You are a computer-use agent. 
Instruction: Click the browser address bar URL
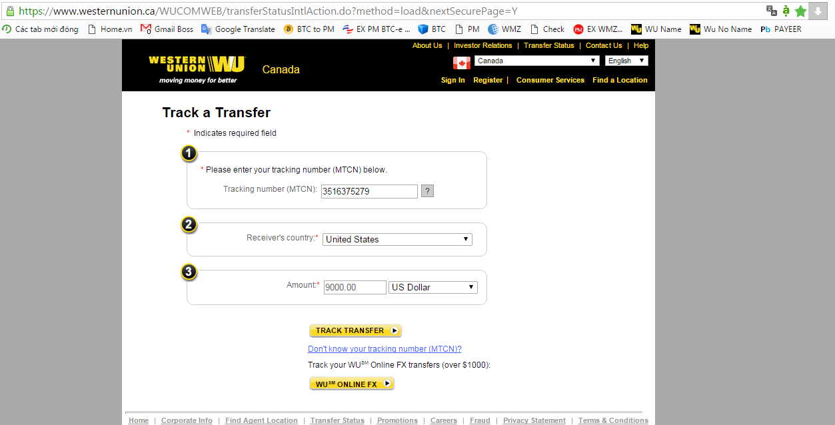coord(267,11)
